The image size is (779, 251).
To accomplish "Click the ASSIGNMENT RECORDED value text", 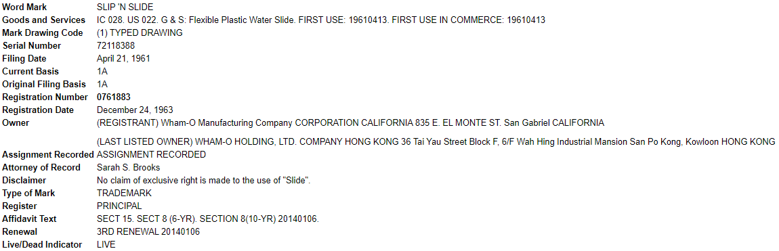I will pyautogui.click(x=151, y=155).
